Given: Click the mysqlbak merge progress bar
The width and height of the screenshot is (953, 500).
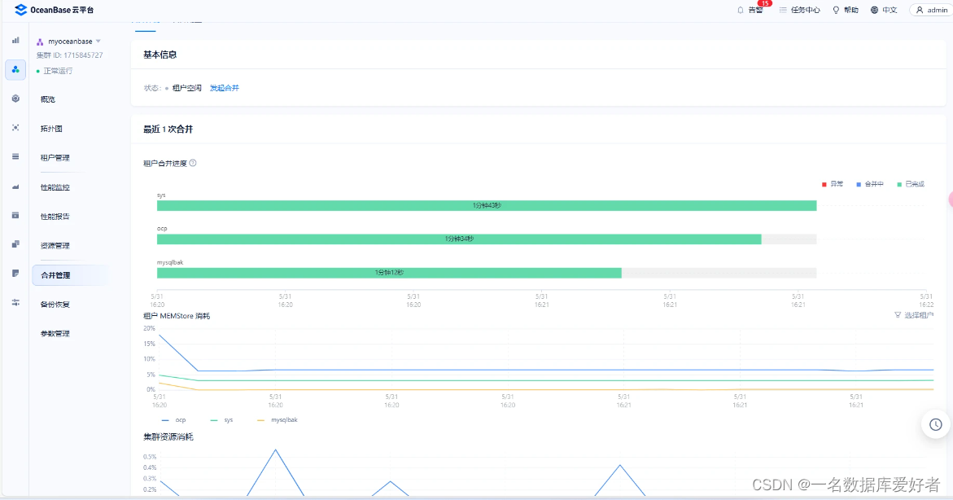Looking at the screenshot, I should tap(389, 273).
